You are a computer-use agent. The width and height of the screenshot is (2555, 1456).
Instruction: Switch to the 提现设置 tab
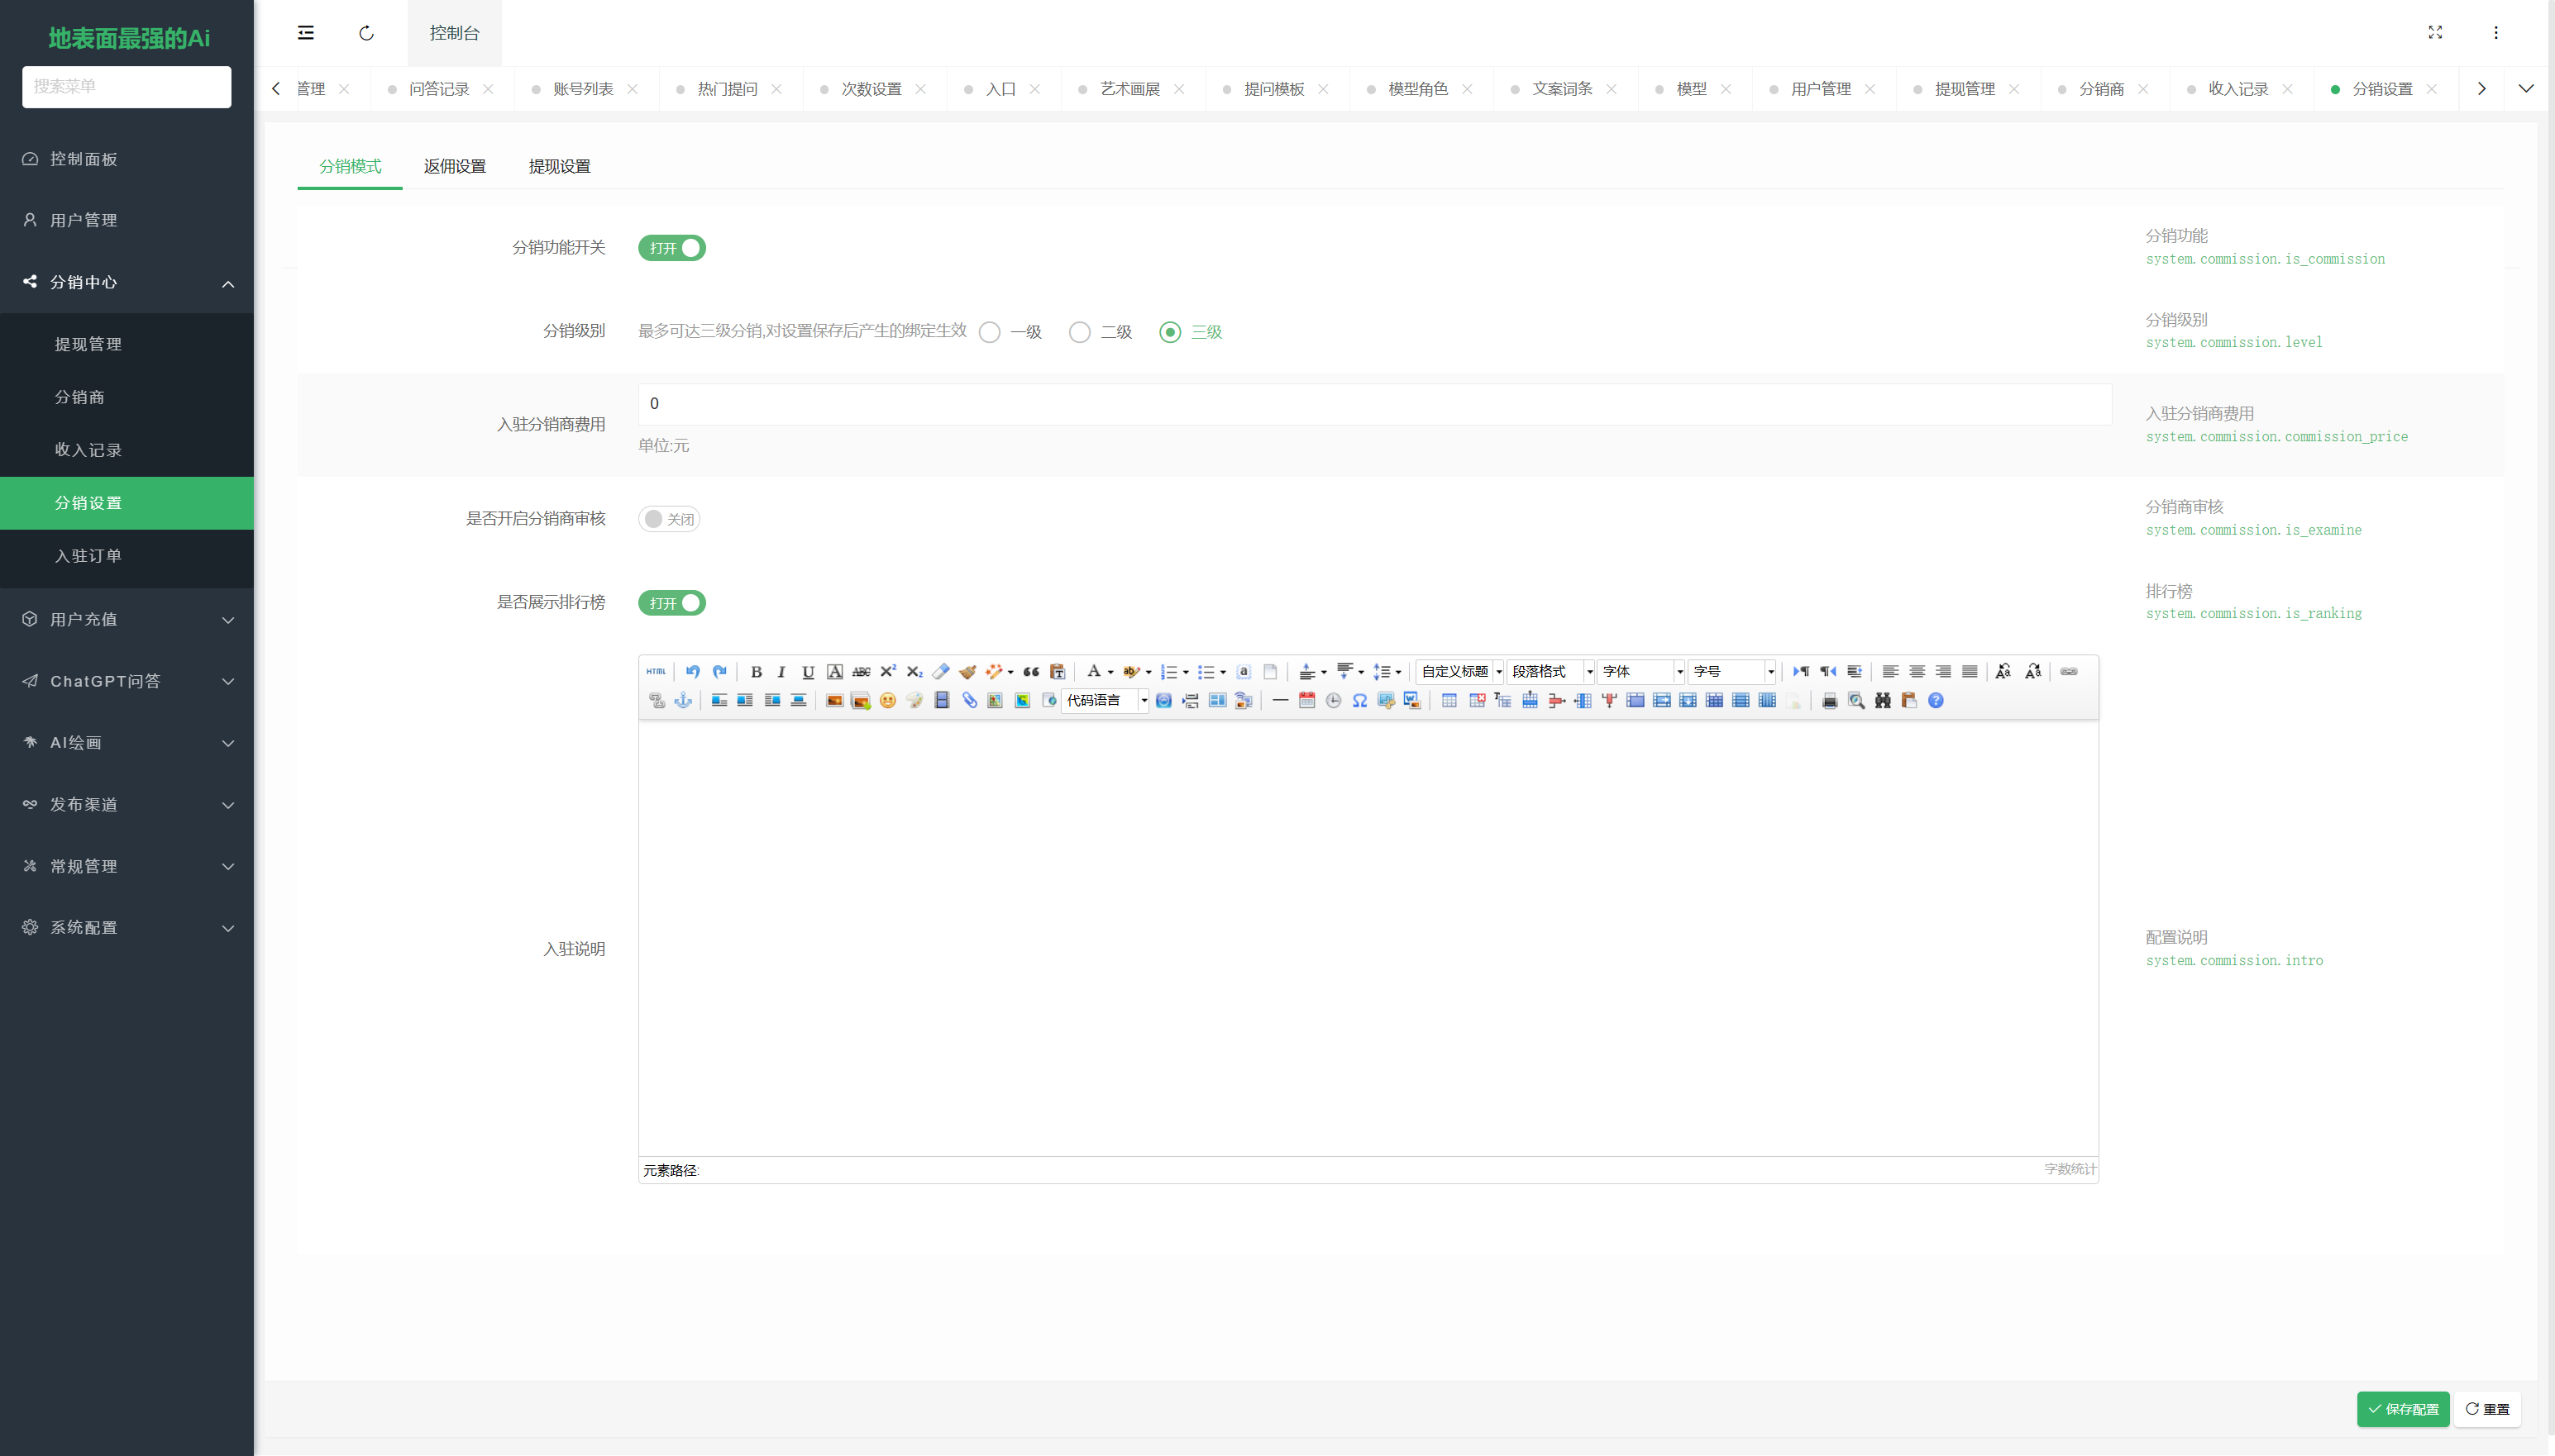click(559, 167)
